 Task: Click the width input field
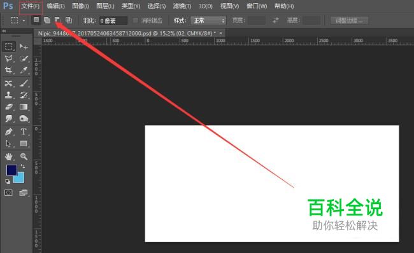tap(257, 20)
